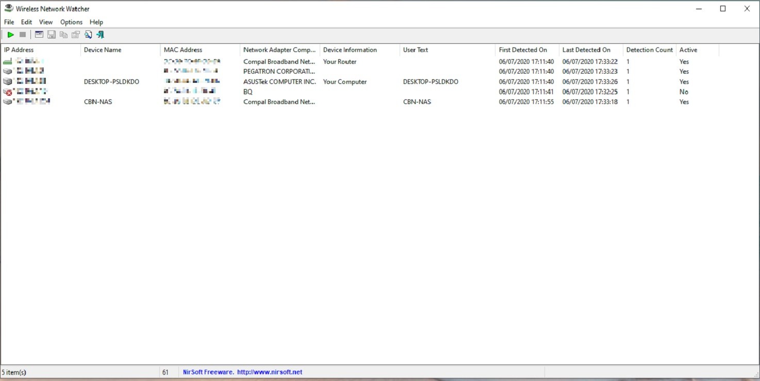Open Properties using the properties window toolbar icon
This screenshot has width=760, height=381.
point(39,34)
